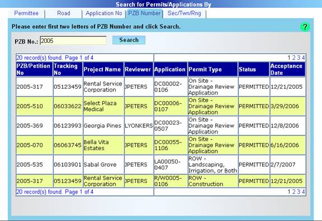Viewport: 322px width, 221px height.
Task: Click acceptance date 3/29/2006
Action: 285,106
